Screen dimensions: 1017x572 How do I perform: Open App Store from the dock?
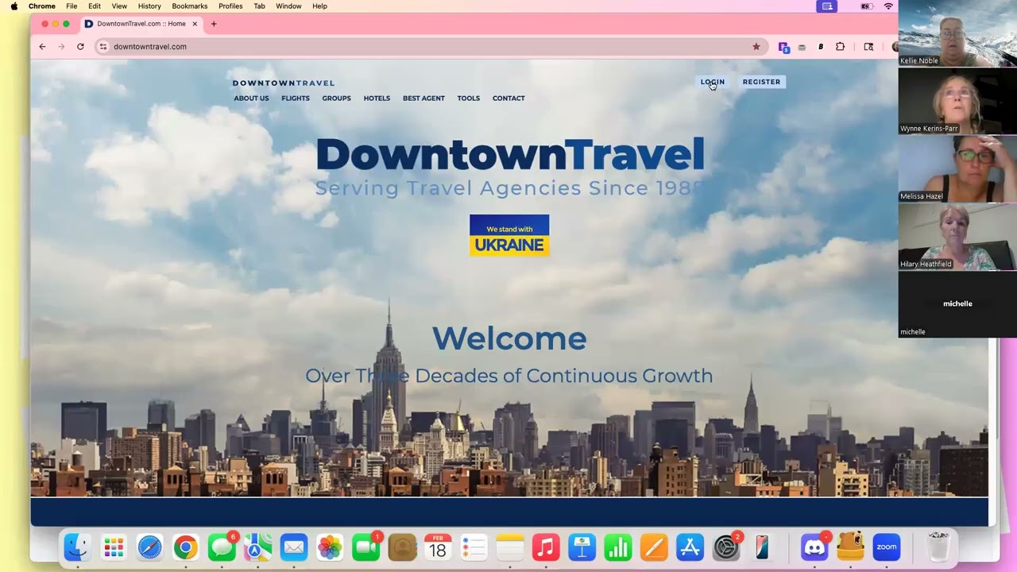coord(690,547)
